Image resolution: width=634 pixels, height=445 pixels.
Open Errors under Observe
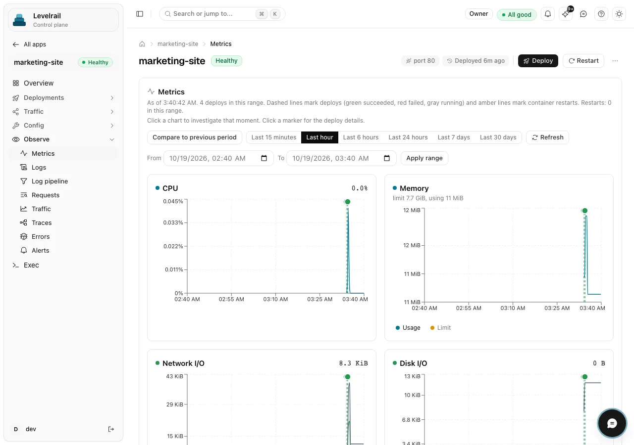click(63, 237)
